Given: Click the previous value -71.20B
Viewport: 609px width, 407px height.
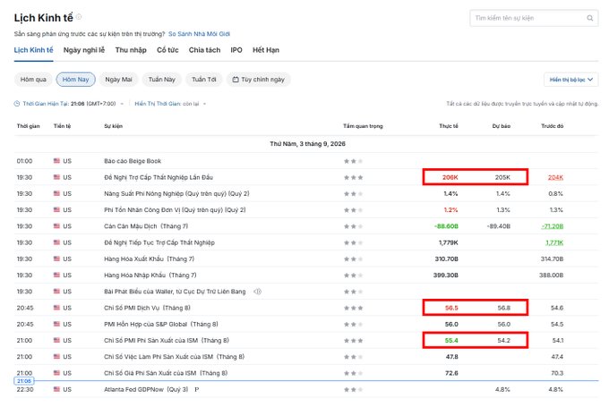Looking at the screenshot, I should tap(553, 226).
